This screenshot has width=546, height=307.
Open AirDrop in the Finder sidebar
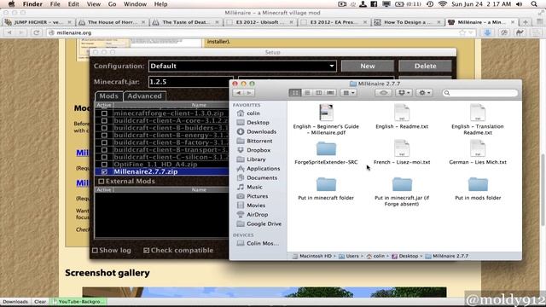point(258,214)
